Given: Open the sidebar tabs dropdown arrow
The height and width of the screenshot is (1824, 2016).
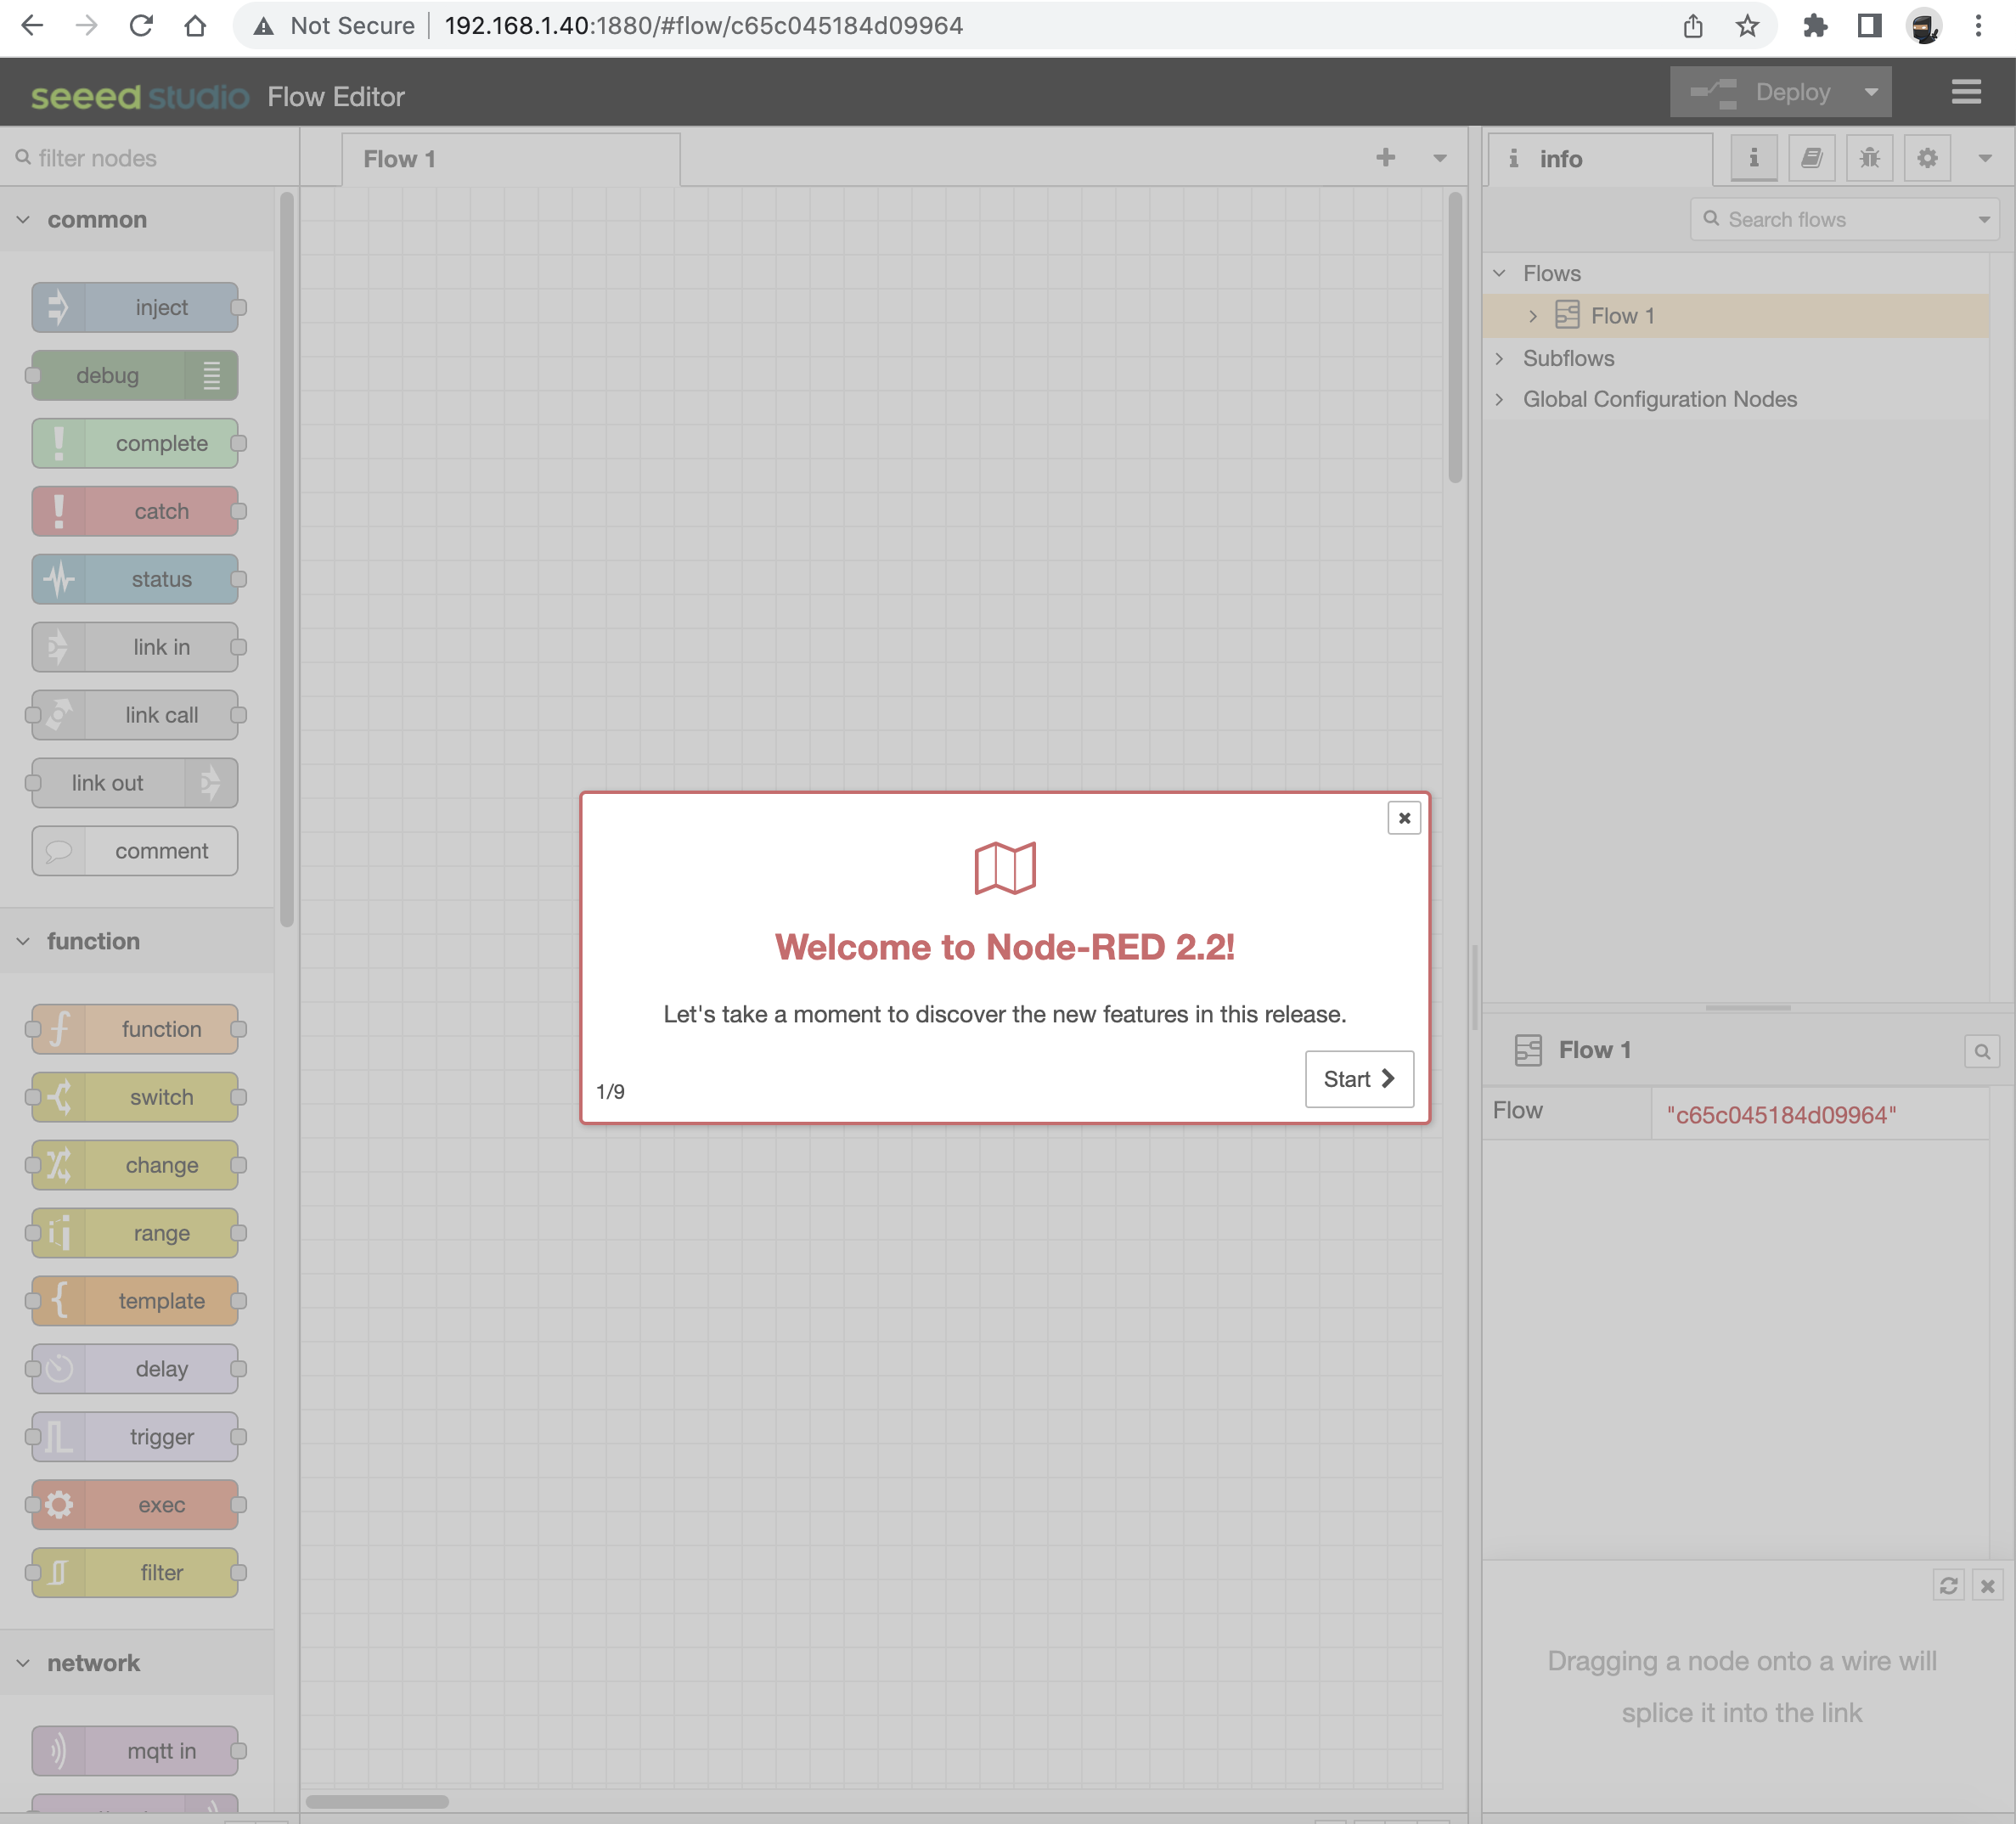Looking at the screenshot, I should (1985, 158).
